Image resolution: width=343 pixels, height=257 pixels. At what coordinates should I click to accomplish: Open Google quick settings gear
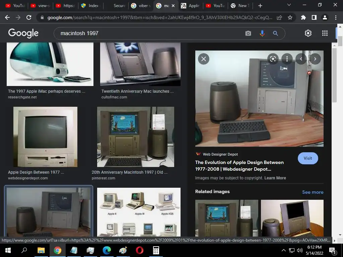[x=308, y=33]
